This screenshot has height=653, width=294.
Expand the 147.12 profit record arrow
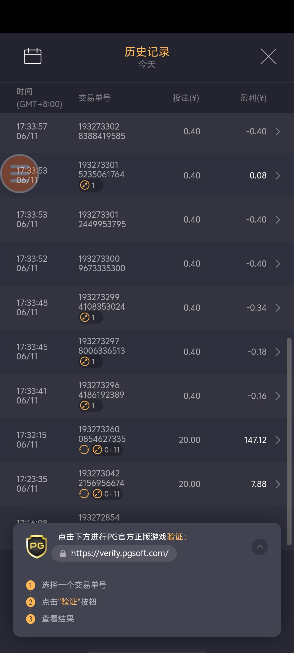click(278, 440)
